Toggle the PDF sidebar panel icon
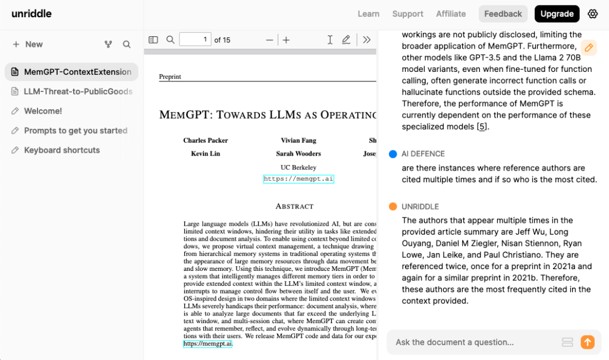This screenshot has width=609, height=360. click(153, 40)
